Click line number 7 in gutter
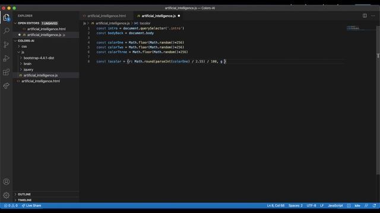The width and height of the screenshot is (380, 213). click(88, 57)
